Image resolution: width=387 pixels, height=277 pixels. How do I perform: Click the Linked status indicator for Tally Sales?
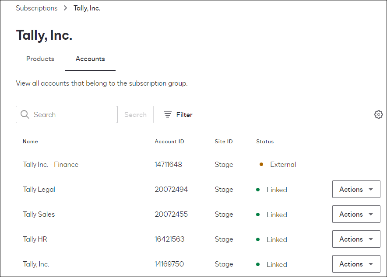point(258,215)
